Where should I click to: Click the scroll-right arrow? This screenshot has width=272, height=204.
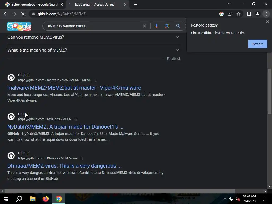(265, 191)
